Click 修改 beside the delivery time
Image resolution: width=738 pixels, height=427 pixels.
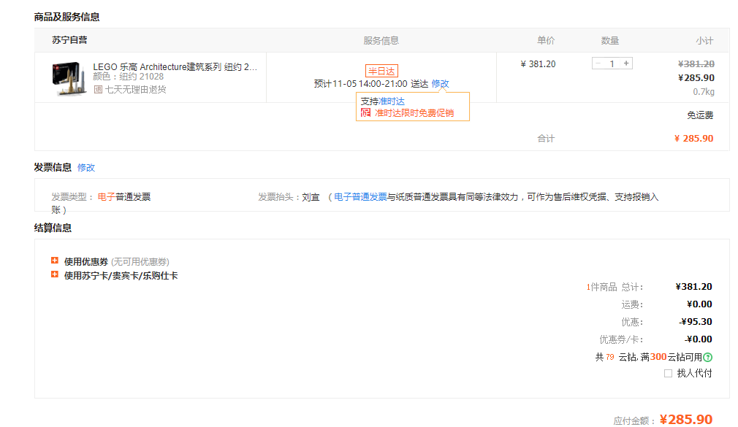point(440,84)
